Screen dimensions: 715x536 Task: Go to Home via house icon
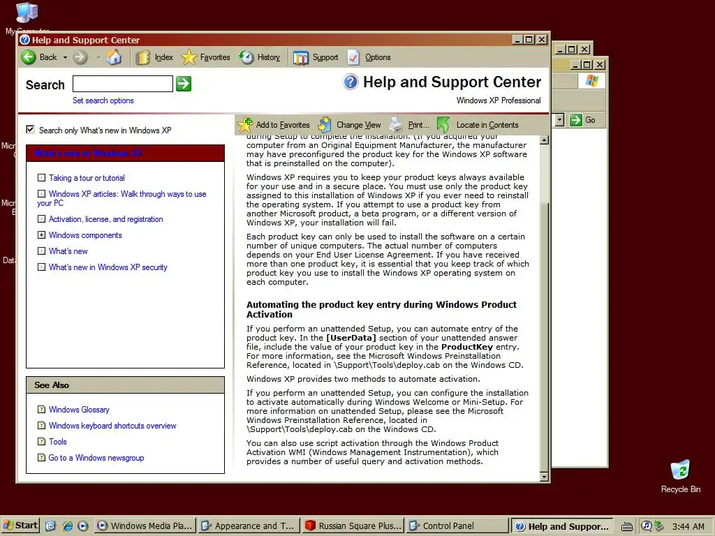coord(114,57)
